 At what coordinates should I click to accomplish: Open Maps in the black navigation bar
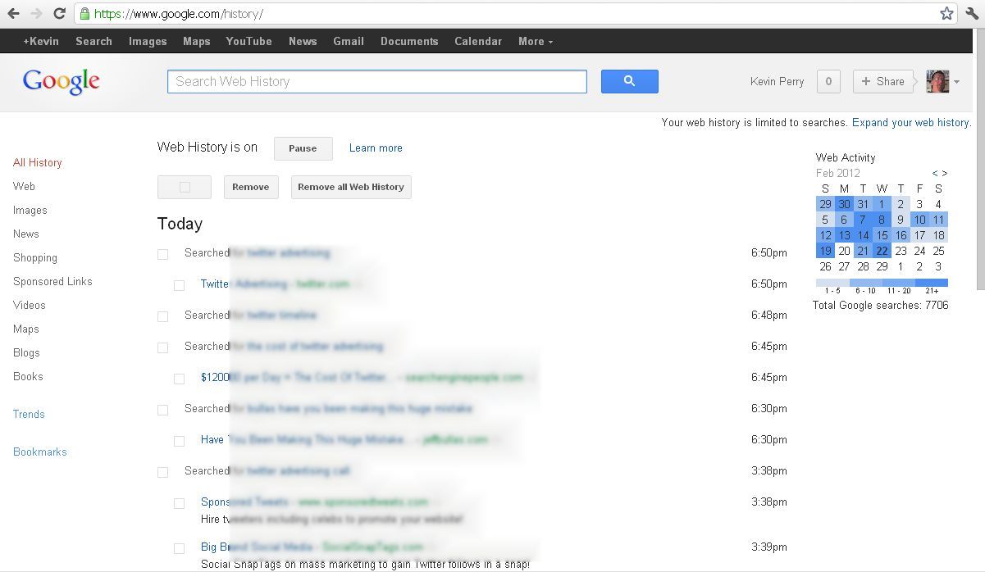click(197, 41)
